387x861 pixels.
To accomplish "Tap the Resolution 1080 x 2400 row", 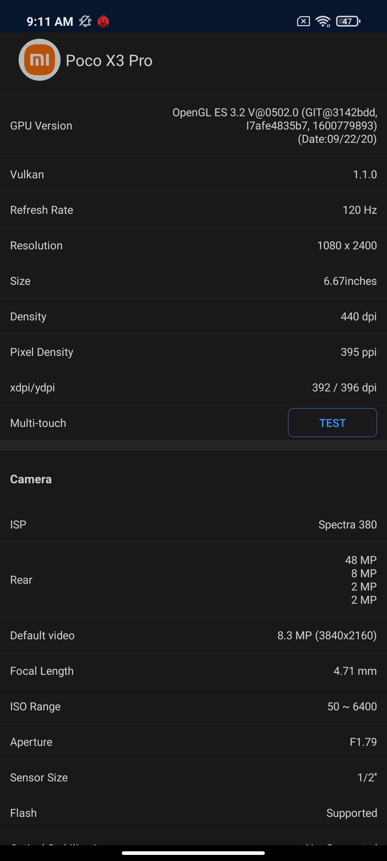I will (193, 245).
